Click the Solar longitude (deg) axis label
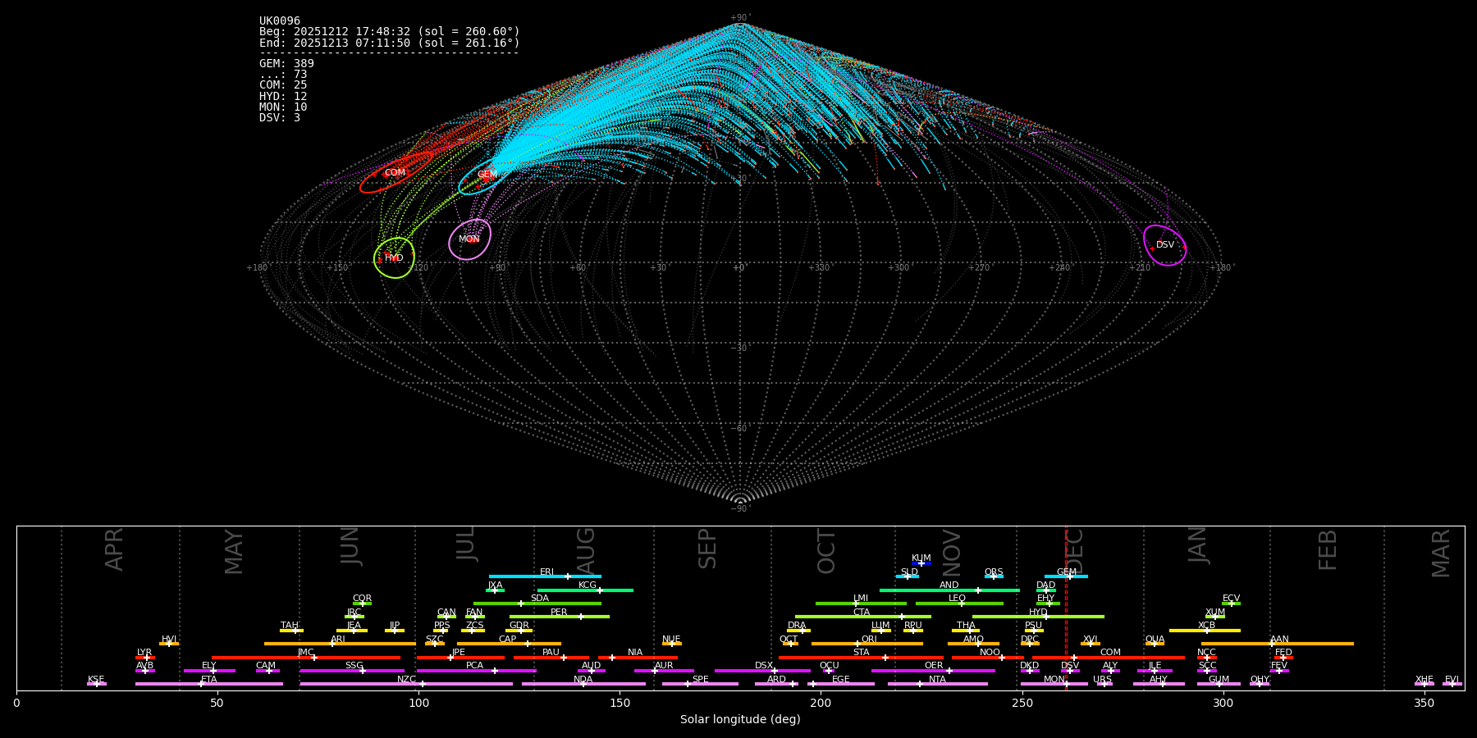1477x738 pixels. tap(740, 720)
